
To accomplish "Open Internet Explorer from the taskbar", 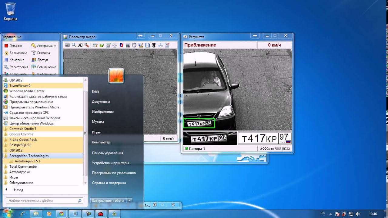I will coord(23,214).
